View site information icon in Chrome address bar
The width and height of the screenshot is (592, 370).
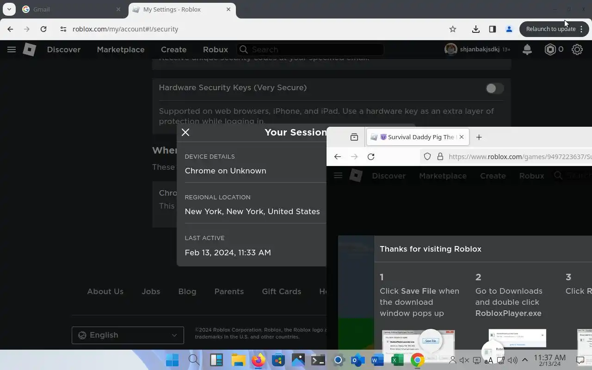click(63, 29)
